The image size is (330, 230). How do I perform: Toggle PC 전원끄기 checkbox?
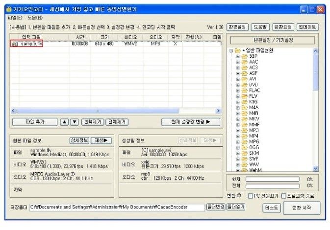(x=250, y=196)
